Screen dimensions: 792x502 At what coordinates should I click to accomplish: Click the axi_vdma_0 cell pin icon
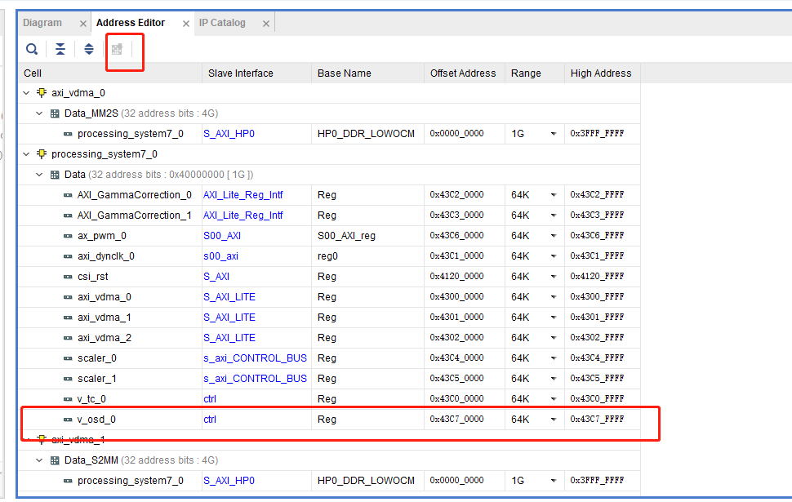click(42, 93)
